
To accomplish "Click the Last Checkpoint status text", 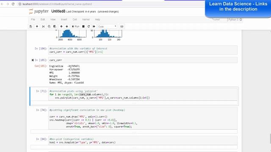I will point(81,11).
